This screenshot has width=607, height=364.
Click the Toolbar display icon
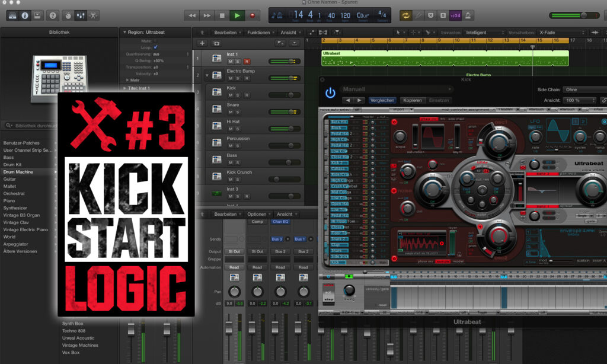click(37, 15)
